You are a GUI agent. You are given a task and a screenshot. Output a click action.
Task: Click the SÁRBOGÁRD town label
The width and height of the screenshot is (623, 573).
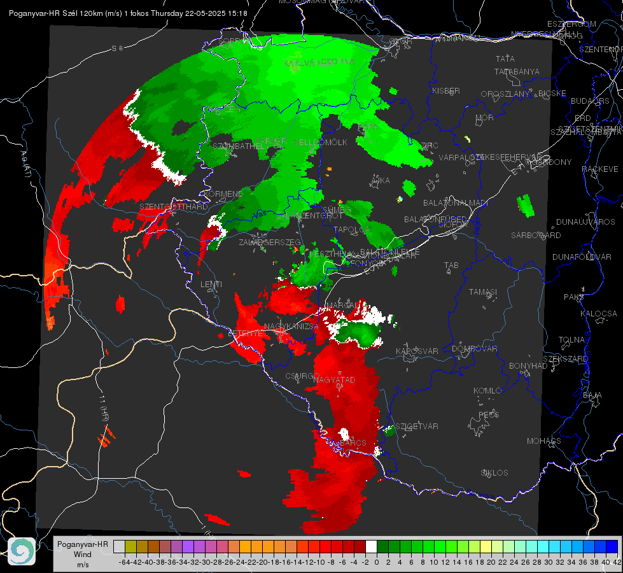click(536, 236)
